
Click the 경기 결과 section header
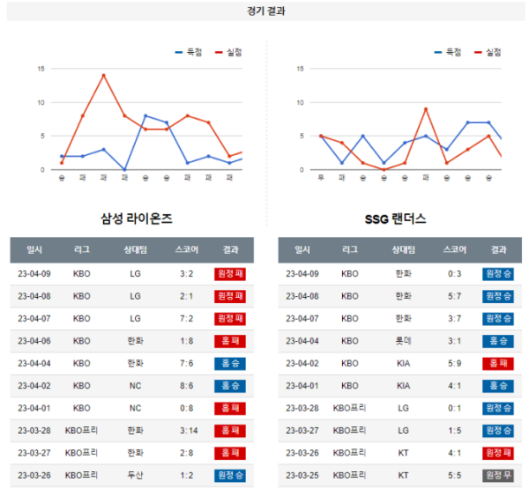(x=266, y=11)
